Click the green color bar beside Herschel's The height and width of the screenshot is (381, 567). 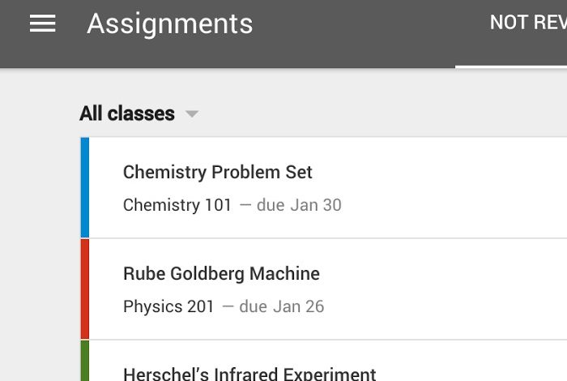(85, 361)
